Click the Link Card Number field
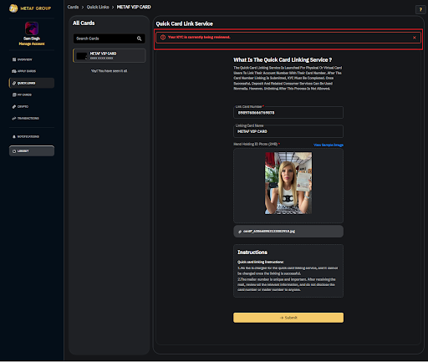Image resolution: width=428 pixels, height=362 pixels. point(288,113)
